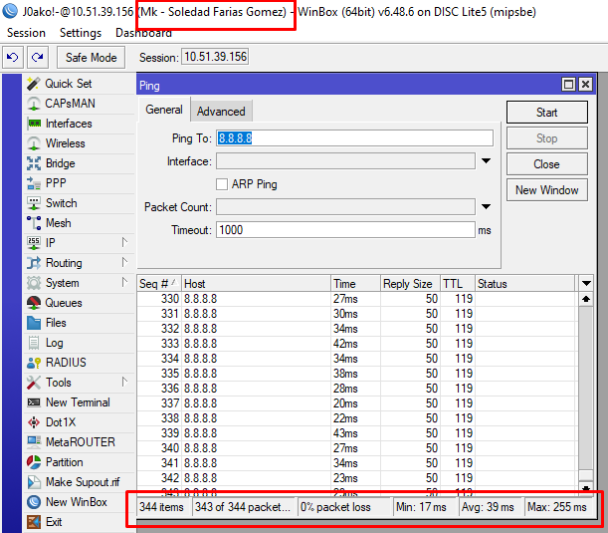Click the undo arrow in toolbar
This screenshot has width=608, height=533.
point(13,58)
